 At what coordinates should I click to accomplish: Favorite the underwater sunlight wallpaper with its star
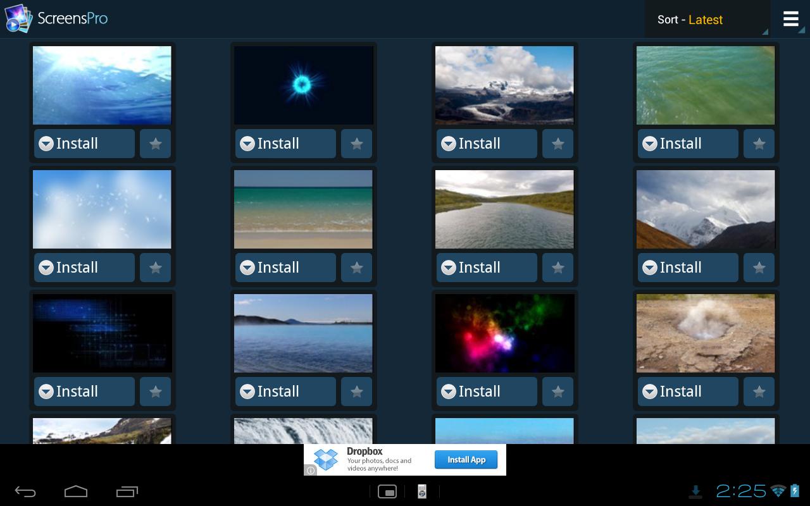155,144
